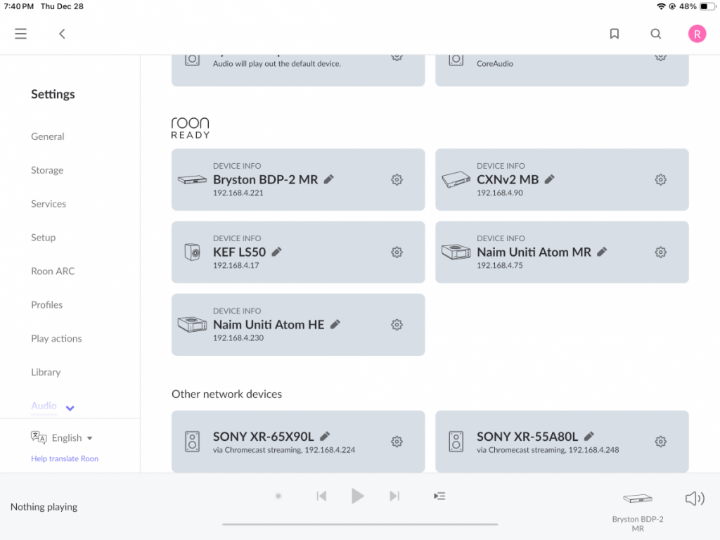Rename Naim Uniti Atom HE via pencil icon

[335, 324]
